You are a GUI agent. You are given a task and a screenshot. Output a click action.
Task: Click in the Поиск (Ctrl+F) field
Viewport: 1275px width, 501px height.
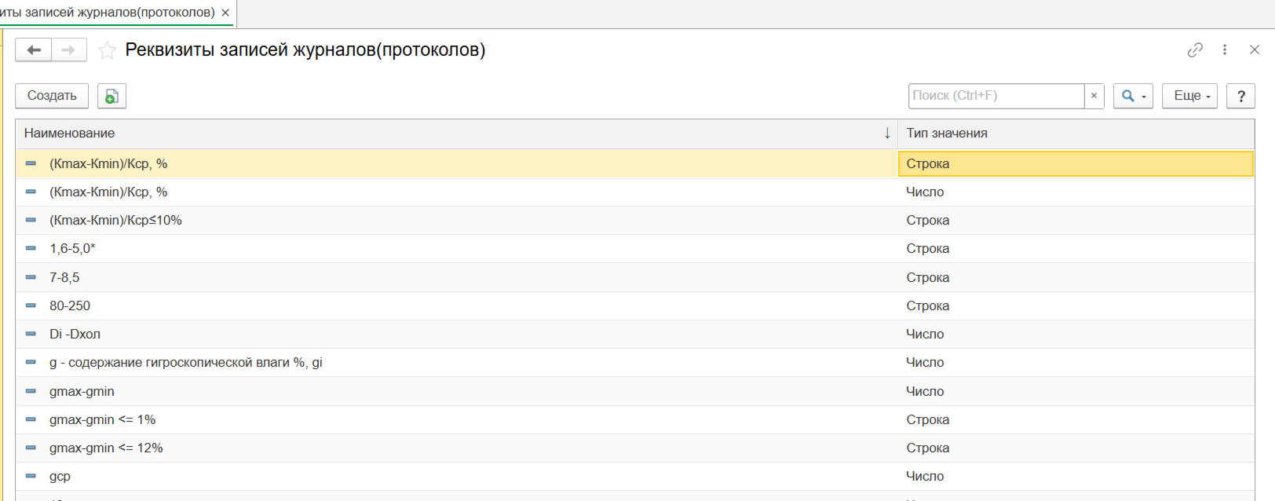click(996, 96)
